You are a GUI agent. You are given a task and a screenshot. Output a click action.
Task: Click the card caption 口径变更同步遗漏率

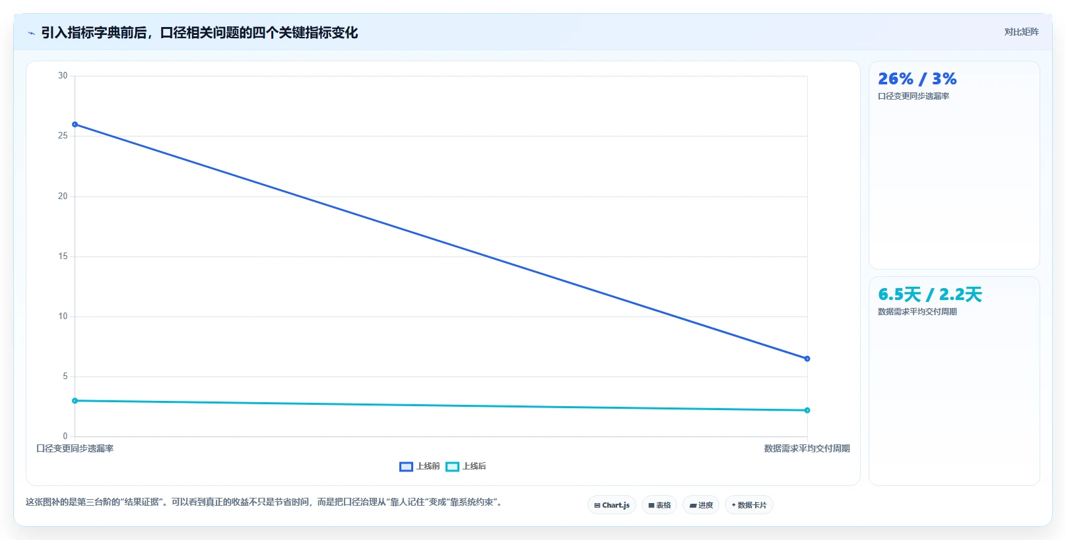point(914,96)
